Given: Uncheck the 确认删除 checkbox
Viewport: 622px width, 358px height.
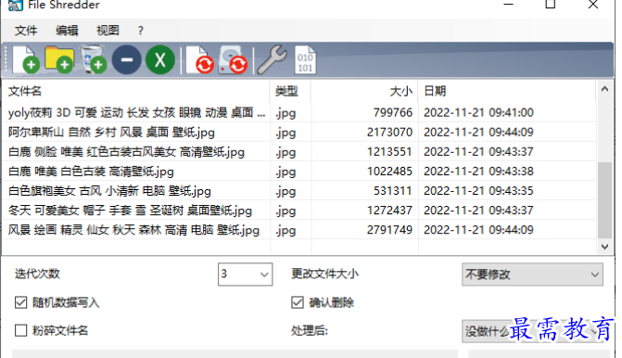Looking at the screenshot, I should tap(298, 302).
